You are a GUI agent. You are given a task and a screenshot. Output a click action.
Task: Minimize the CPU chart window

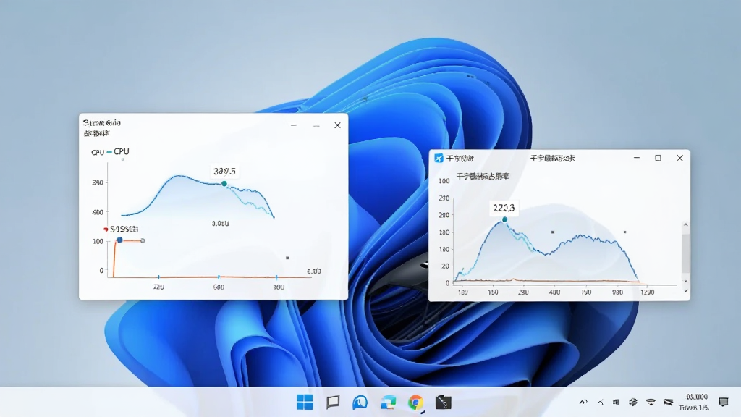coord(294,125)
